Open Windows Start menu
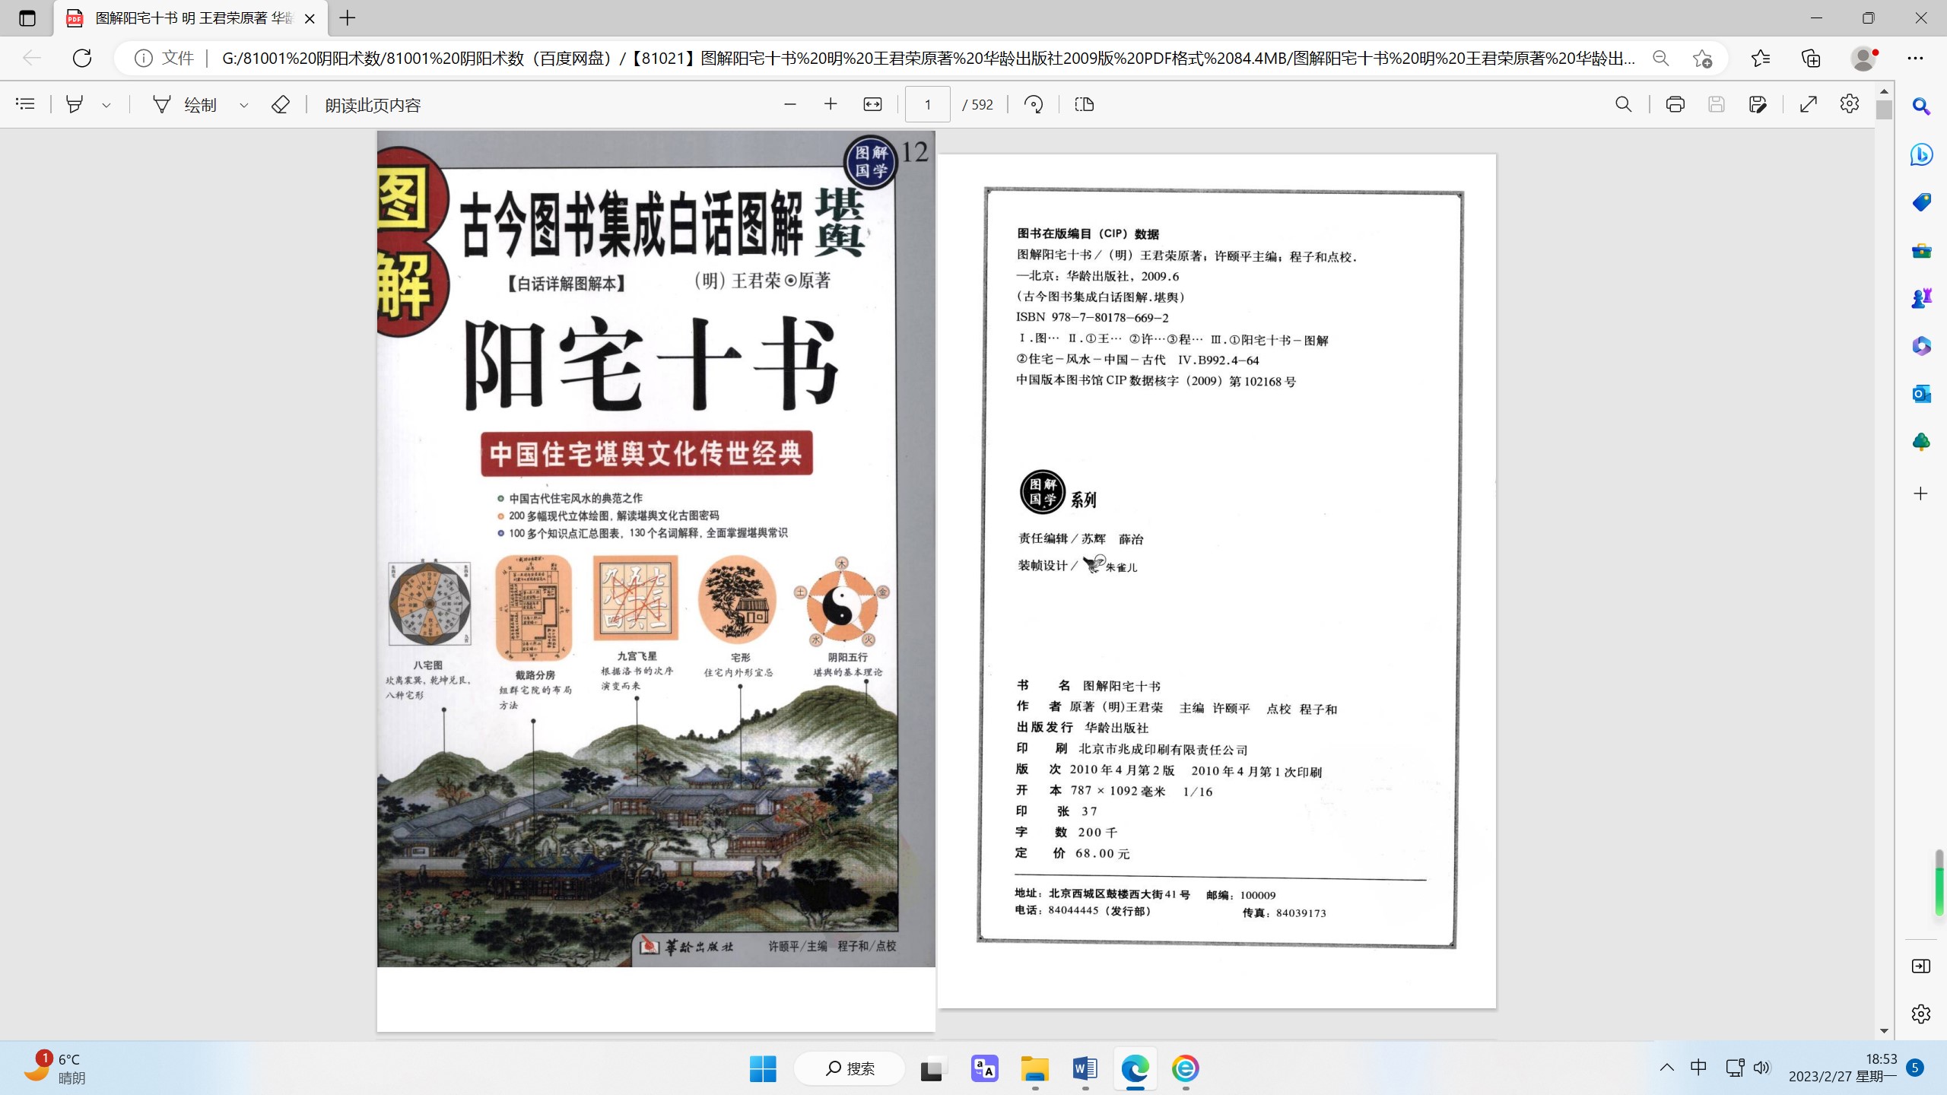 [x=763, y=1068]
